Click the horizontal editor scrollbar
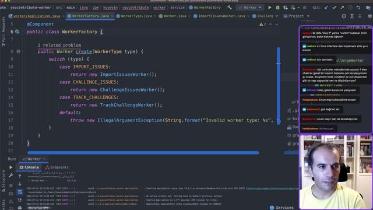This screenshot has height=210, width=373. point(143,153)
